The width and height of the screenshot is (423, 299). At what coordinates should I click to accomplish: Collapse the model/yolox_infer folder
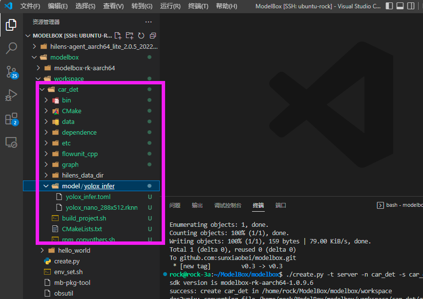click(x=46, y=186)
